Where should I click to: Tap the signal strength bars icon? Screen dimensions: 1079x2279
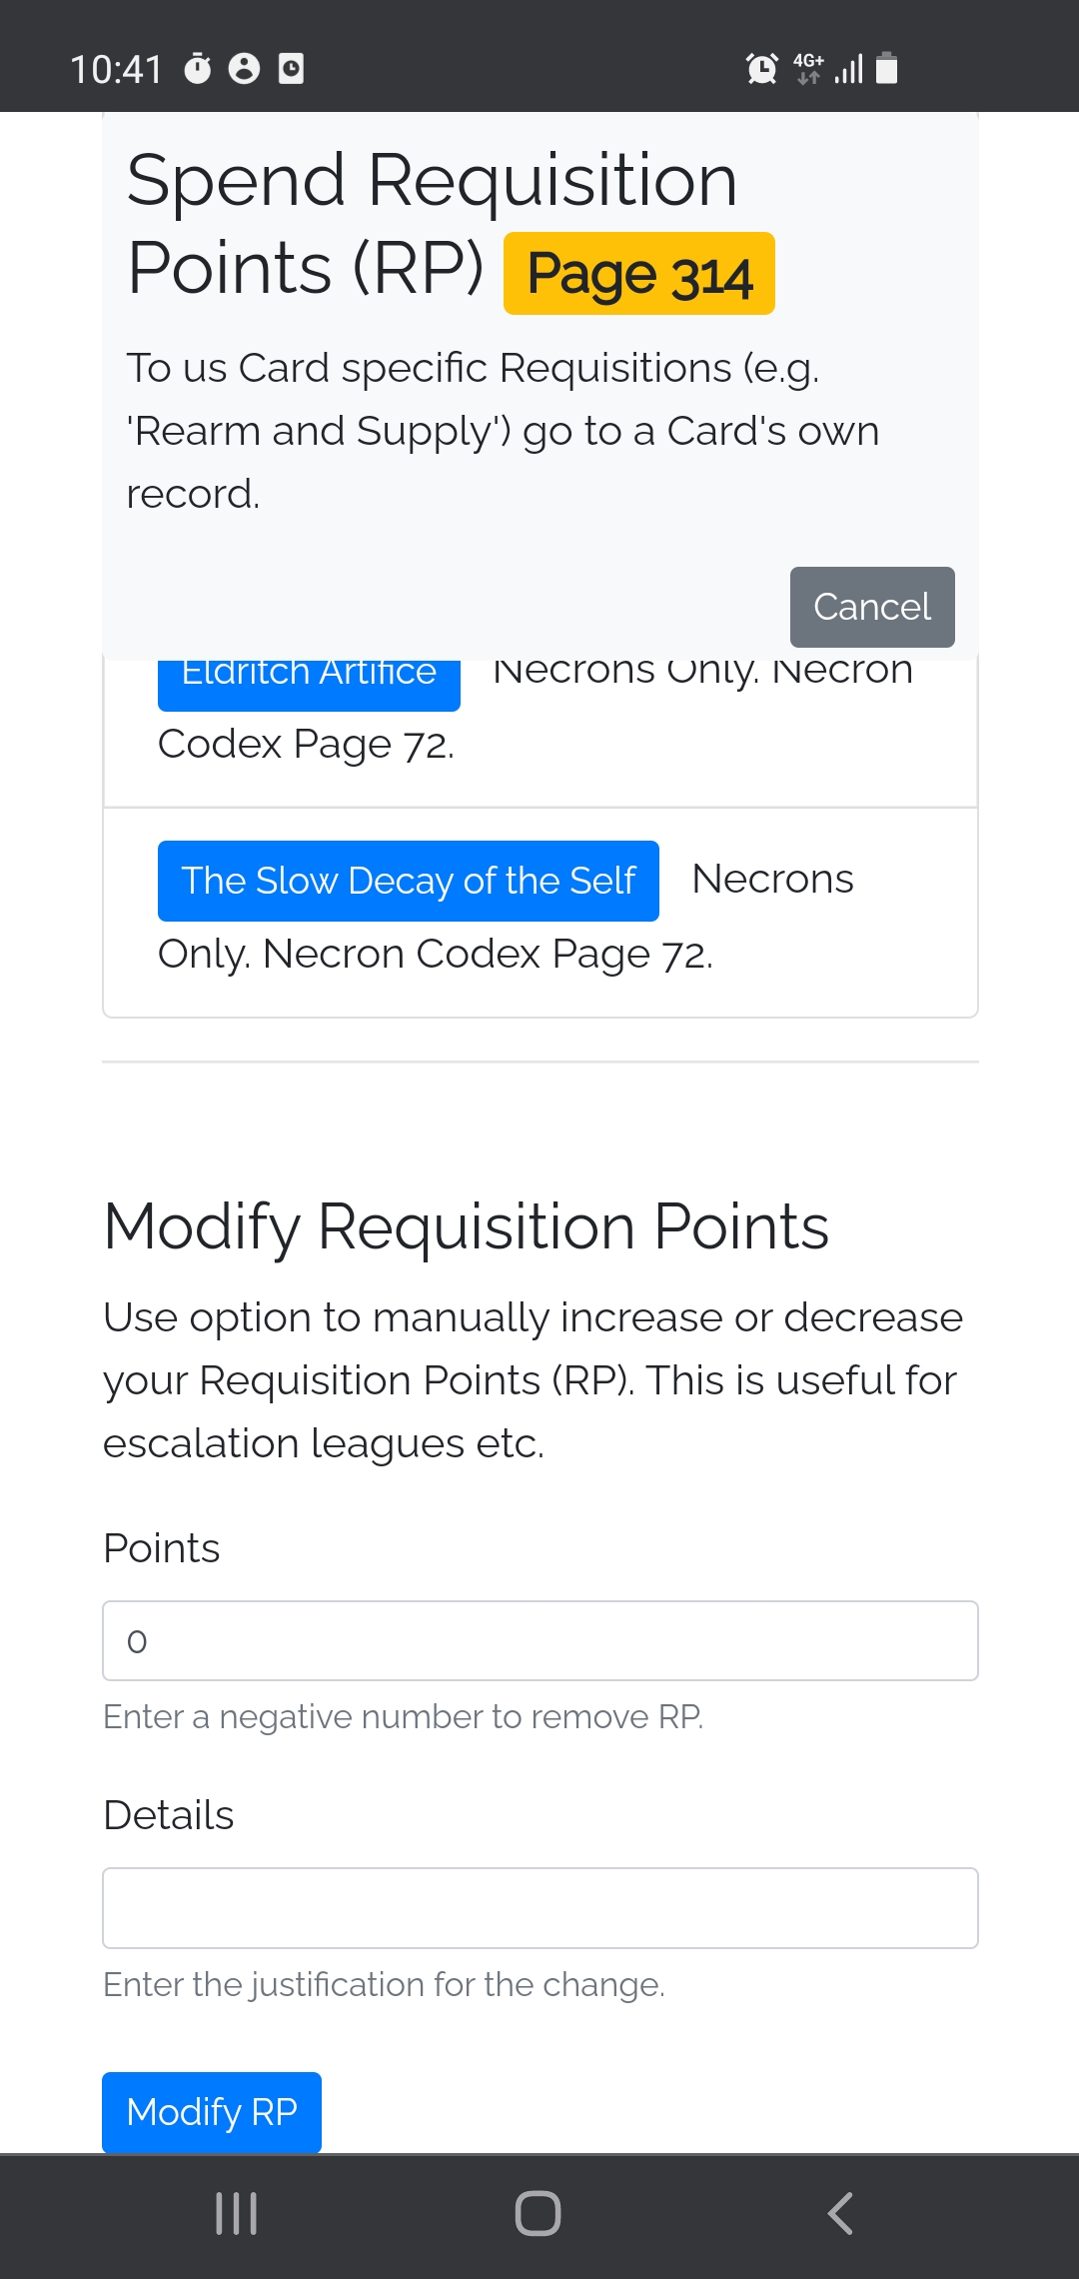tap(849, 68)
